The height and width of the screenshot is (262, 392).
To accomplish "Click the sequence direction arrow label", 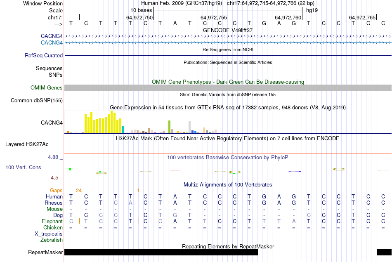I will 59,24.
